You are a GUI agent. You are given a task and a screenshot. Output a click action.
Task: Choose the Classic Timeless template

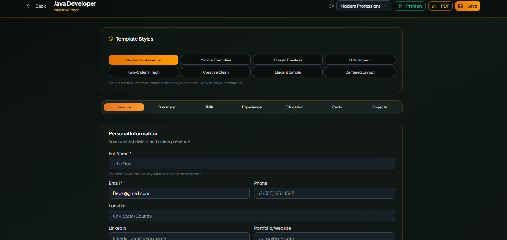point(288,60)
